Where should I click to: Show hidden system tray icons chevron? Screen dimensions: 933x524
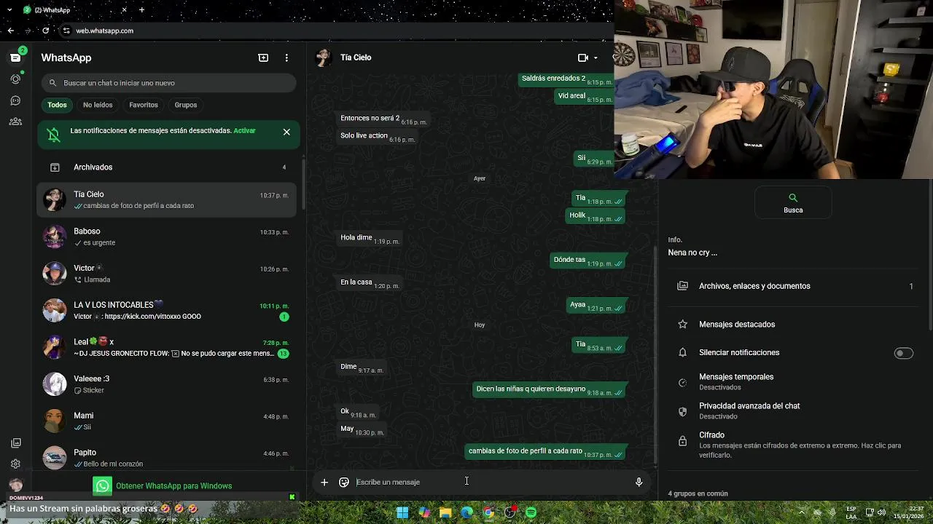point(802,512)
